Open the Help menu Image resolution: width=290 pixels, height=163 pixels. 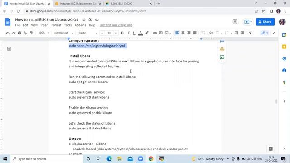click(92, 25)
